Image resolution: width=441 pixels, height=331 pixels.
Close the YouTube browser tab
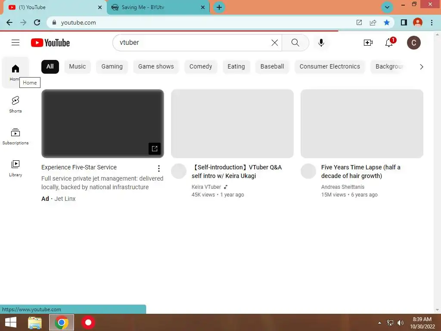tap(100, 7)
